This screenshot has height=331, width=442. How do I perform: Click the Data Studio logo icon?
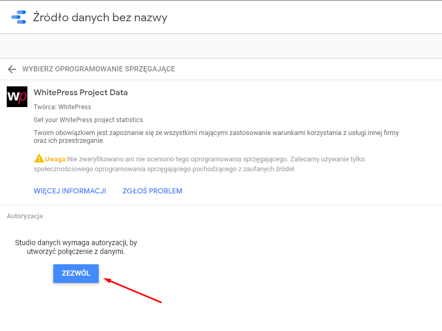point(19,17)
